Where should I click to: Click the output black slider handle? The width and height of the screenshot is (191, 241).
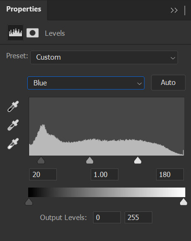point(29,202)
